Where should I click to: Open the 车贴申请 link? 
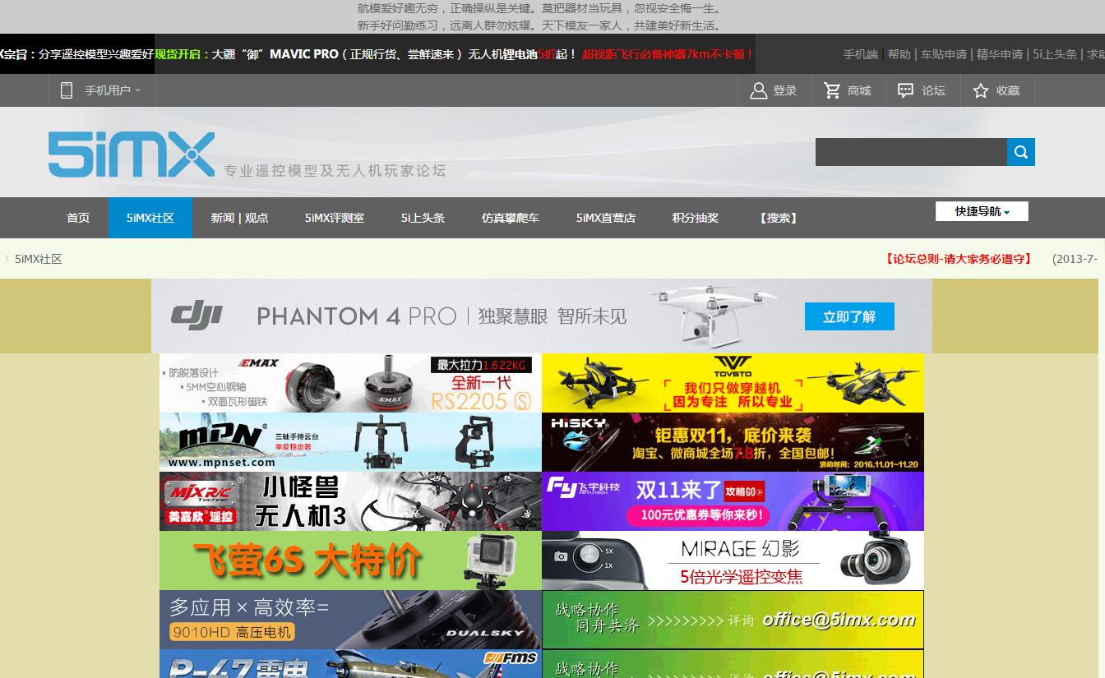tap(944, 54)
